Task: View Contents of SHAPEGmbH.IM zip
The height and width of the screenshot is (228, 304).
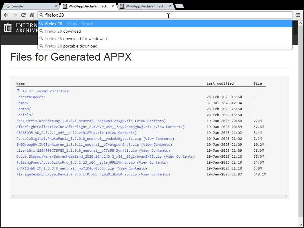Action: coord(132,169)
